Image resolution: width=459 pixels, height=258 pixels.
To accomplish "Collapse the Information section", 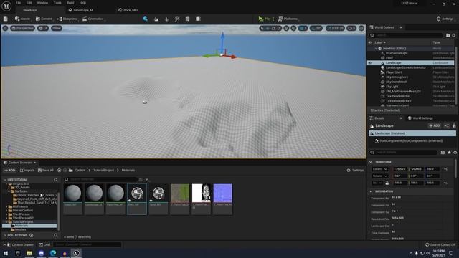I will (x=371, y=191).
